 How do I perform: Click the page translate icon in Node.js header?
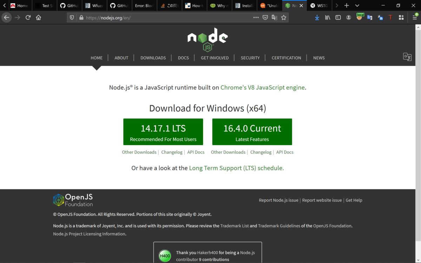point(407,57)
